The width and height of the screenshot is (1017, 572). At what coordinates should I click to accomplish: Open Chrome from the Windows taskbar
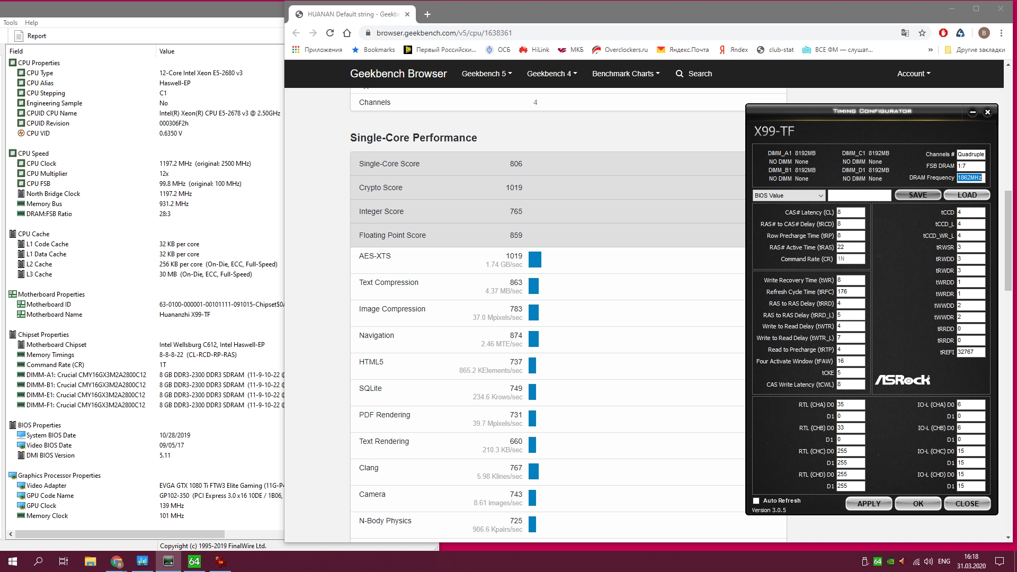(117, 561)
